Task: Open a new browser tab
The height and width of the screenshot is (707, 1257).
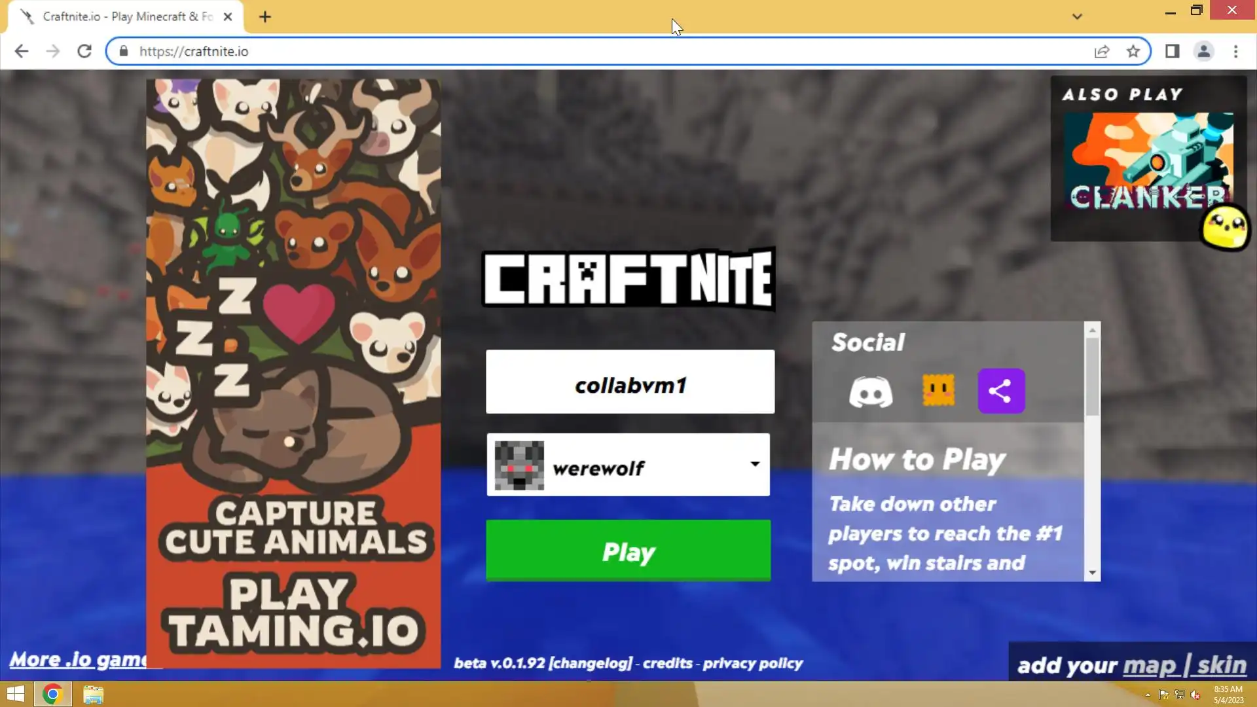Action: pos(264,17)
